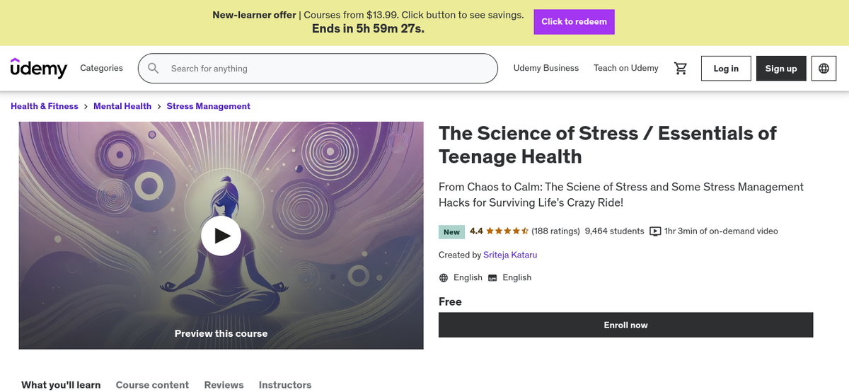Click the course language globe icon
The image size is (849, 392).
pyautogui.click(x=444, y=278)
